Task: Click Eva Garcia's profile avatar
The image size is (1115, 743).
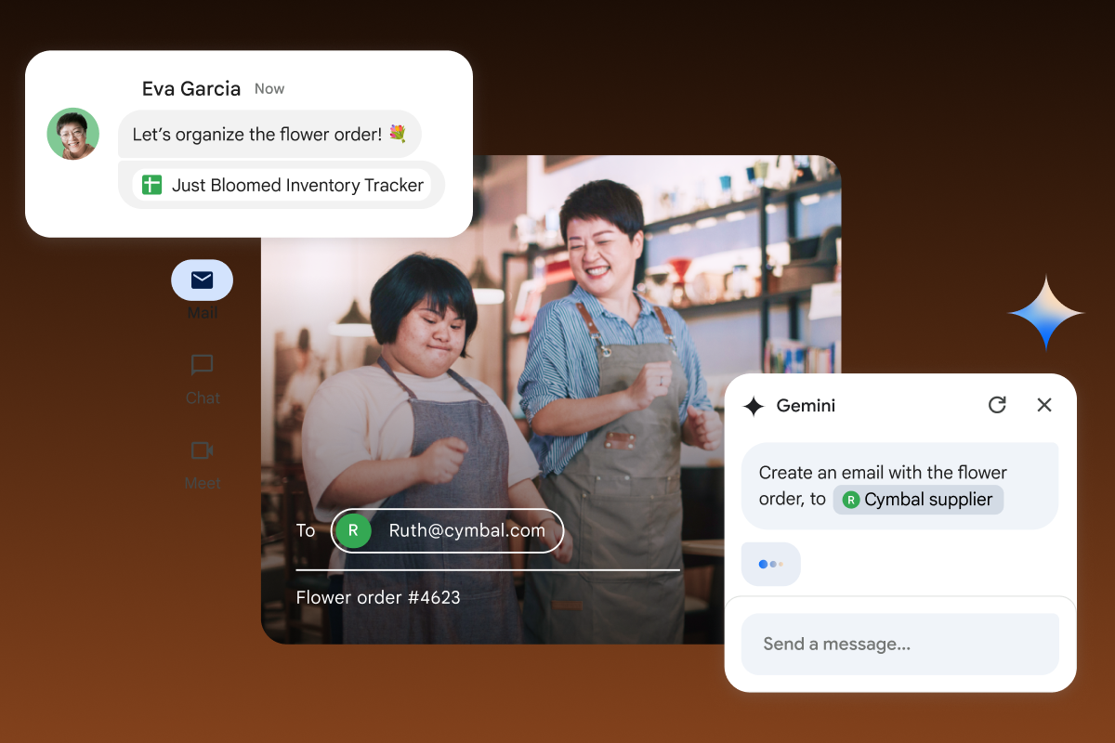Action: point(73,135)
